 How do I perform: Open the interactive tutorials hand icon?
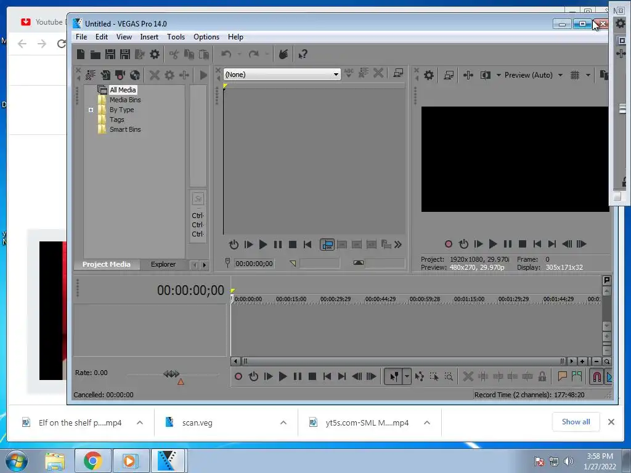pyautogui.click(x=283, y=54)
